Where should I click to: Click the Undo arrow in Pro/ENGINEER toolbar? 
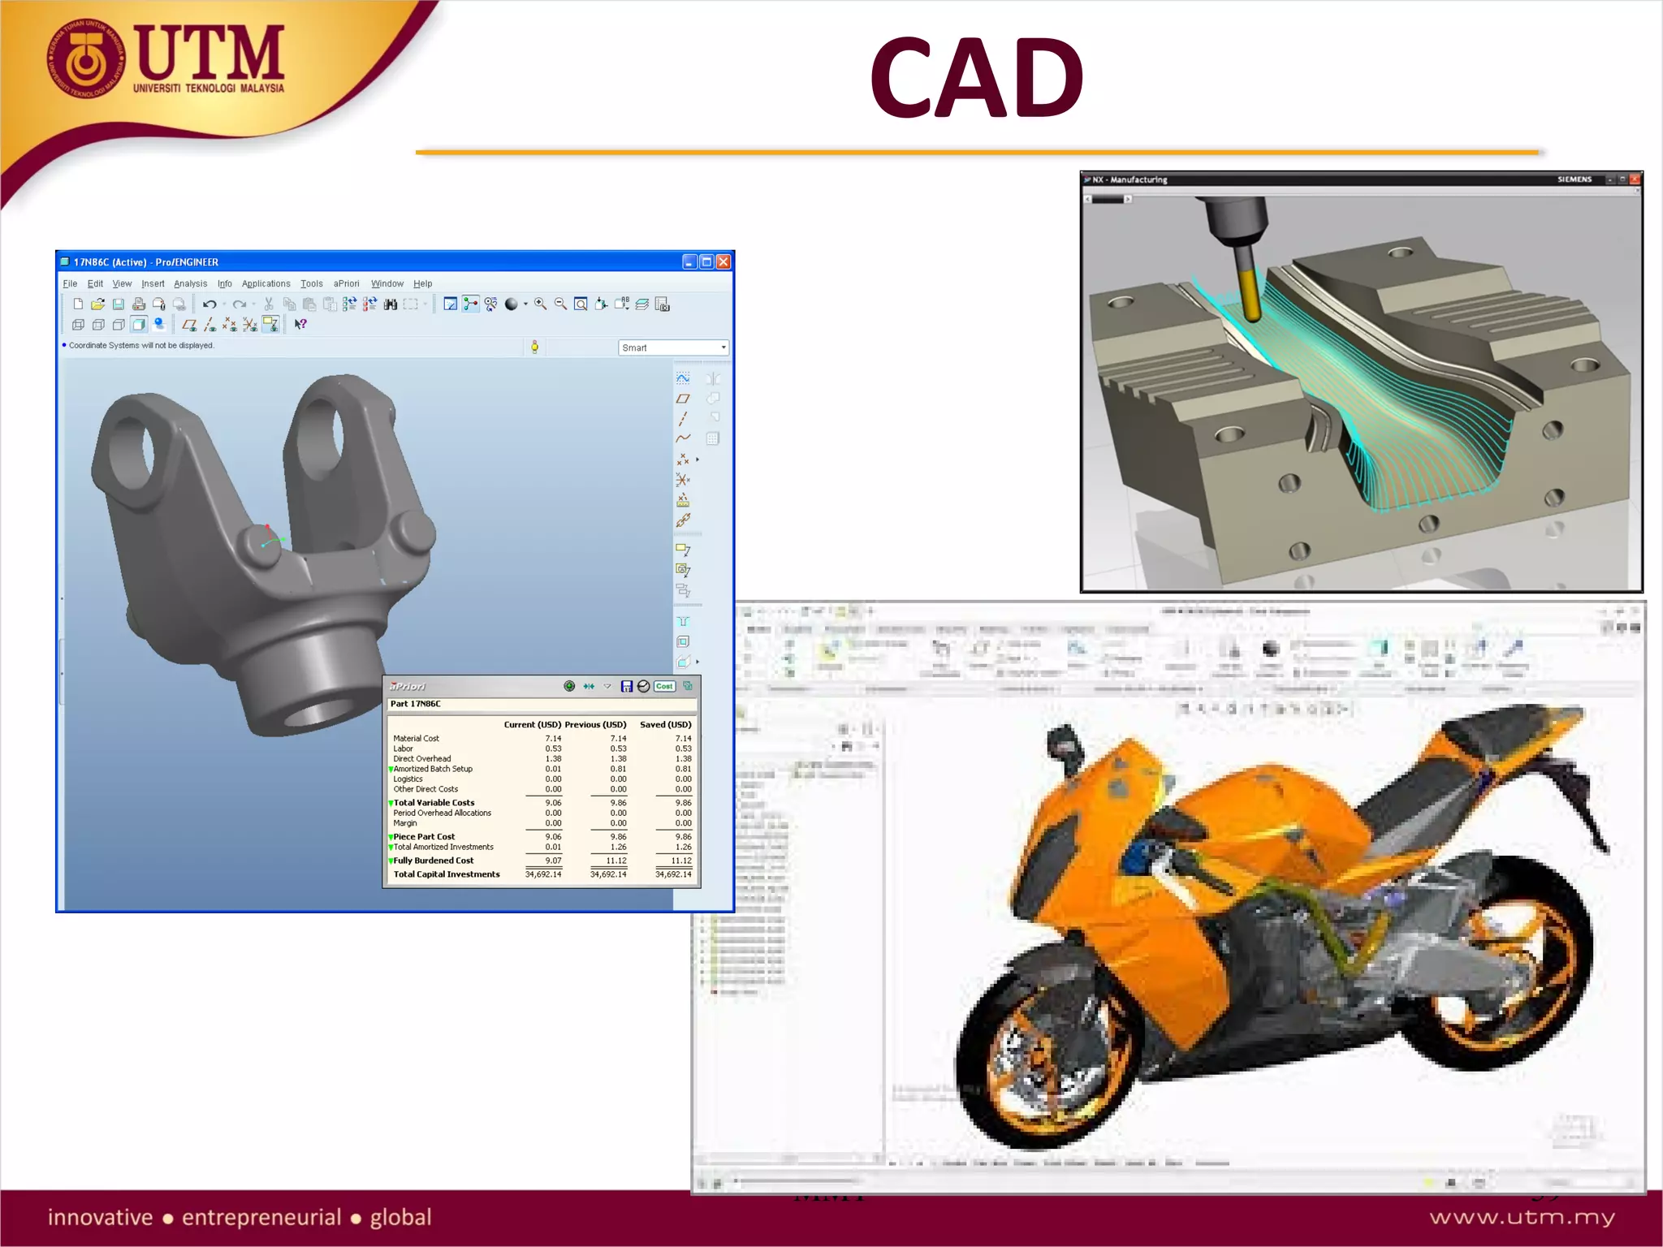[x=209, y=304]
